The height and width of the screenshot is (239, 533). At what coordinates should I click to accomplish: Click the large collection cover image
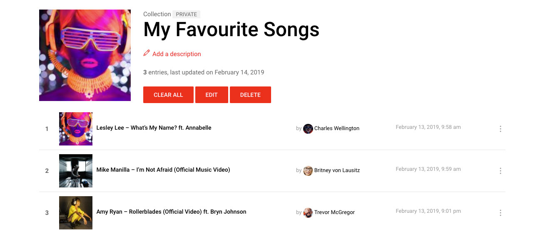(85, 55)
